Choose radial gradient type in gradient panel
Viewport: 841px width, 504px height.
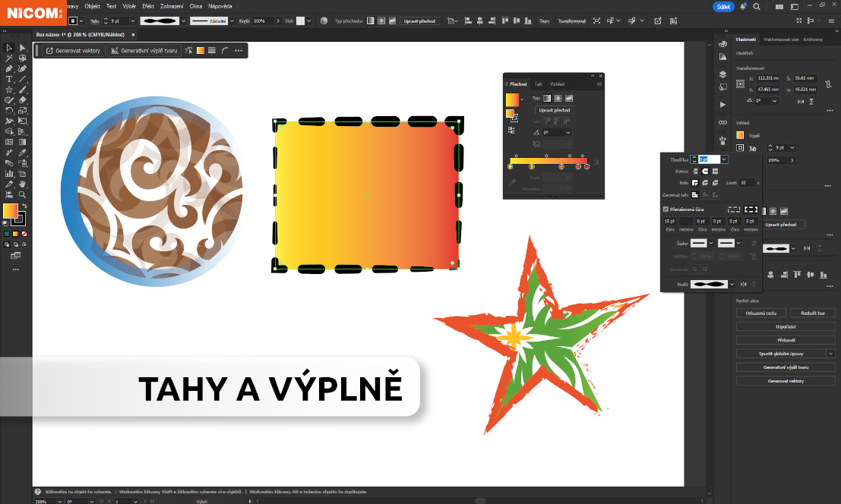(558, 98)
